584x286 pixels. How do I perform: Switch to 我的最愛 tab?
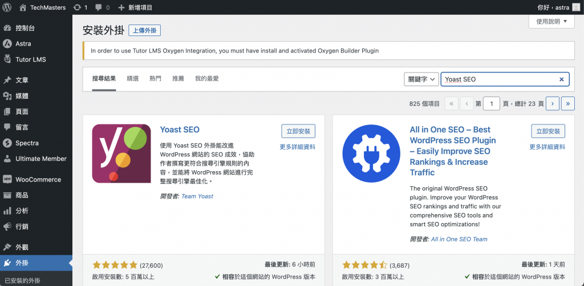(x=206, y=79)
